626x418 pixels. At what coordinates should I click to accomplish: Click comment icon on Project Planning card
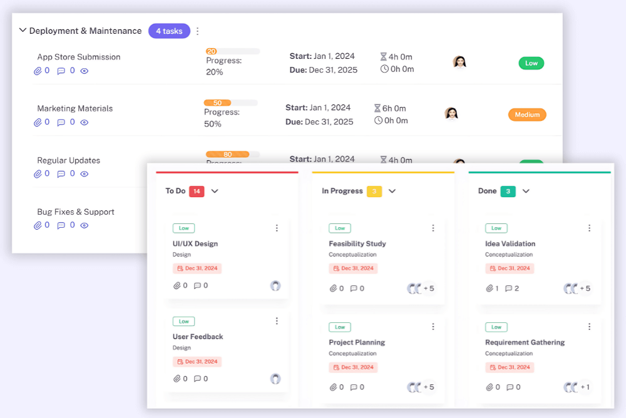tap(354, 387)
